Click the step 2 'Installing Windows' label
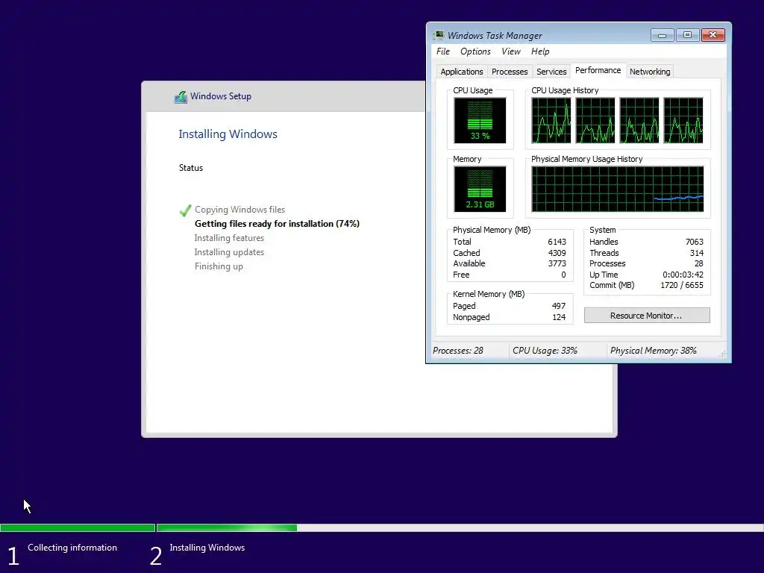 pyautogui.click(x=207, y=548)
